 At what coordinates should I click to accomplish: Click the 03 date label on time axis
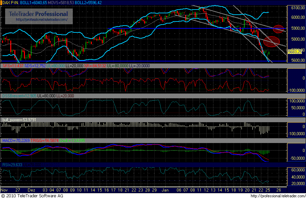(x=45, y=190)
